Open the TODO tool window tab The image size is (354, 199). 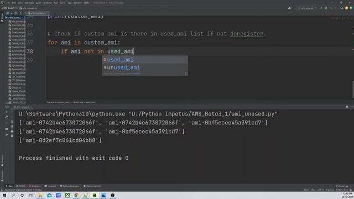coord(21,186)
